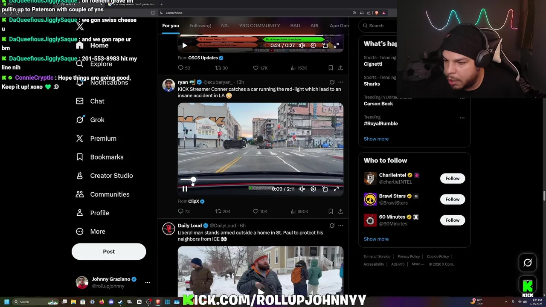Switch to the BAU tab
Viewport: 546px width, 307px height.
tap(295, 26)
